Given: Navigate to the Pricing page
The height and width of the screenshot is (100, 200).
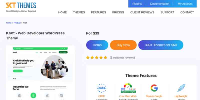Looking at the screenshot, I should [118, 12].
